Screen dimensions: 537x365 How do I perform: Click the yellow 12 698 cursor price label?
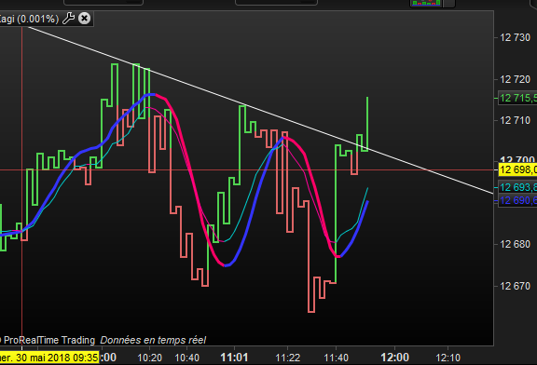(x=517, y=169)
